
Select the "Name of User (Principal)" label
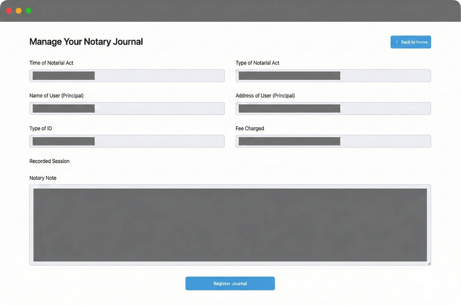[x=56, y=96]
